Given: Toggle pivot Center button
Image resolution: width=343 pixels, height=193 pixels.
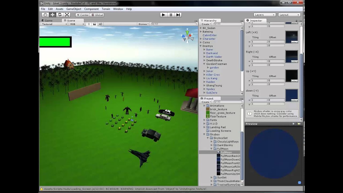Looking at the screenshot, I should [83, 15].
